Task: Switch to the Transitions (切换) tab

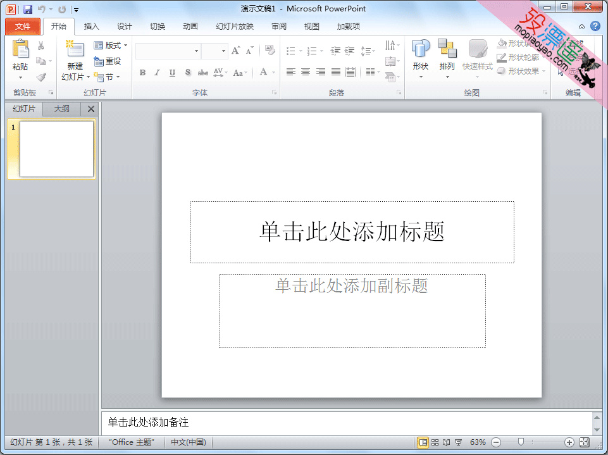Action: 158,27
